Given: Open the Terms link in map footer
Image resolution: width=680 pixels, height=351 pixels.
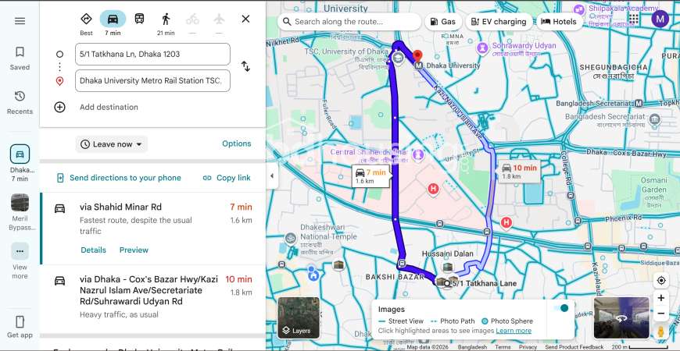Looking at the screenshot, I should point(503,347).
